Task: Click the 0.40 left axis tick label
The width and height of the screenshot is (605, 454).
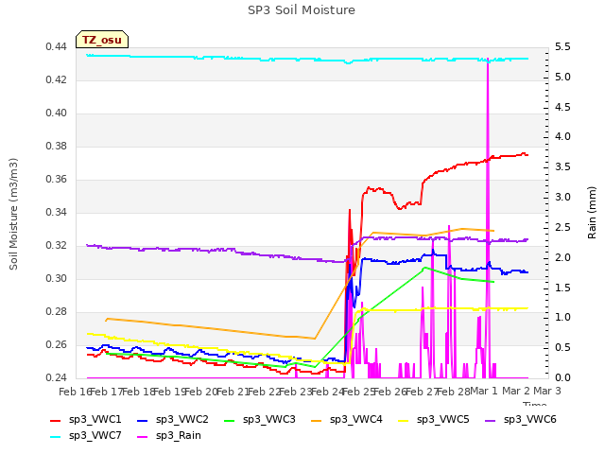Action: tap(56, 113)
